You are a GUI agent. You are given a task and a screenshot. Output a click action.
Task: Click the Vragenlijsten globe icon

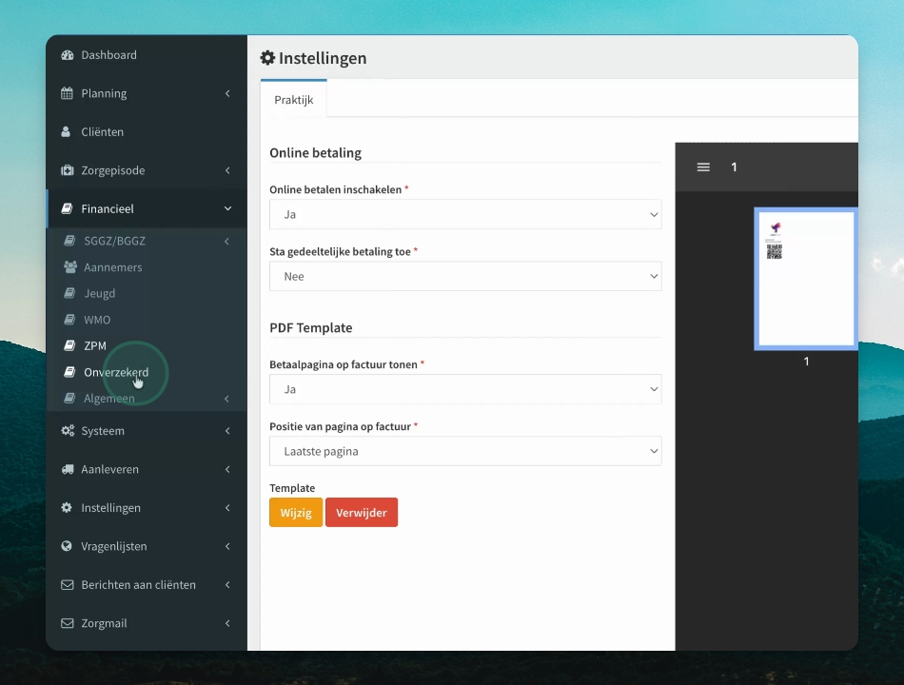67,546
